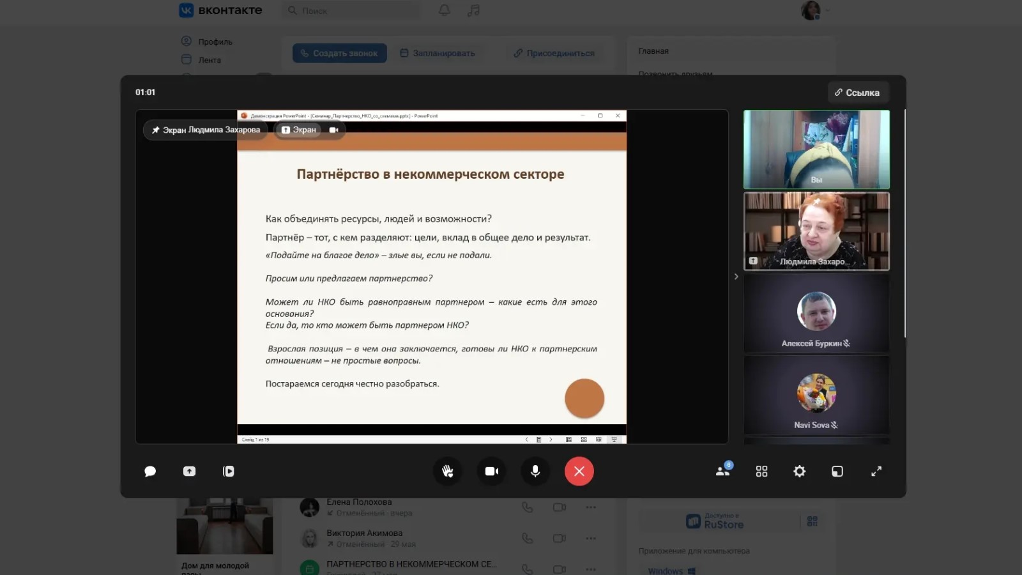Open the Дом для молодой ad image
1022x575 pixels.
(225, 526)
